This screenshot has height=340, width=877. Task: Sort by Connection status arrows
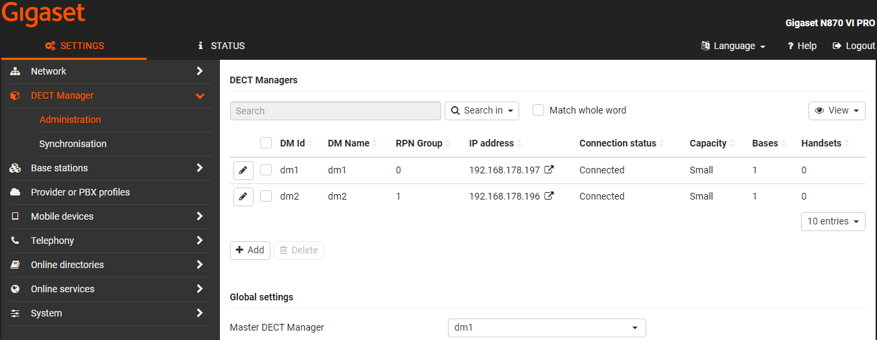point(662,144)
